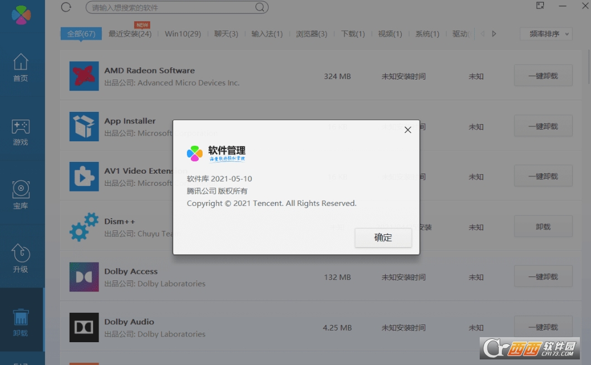Switch to the 浏览器(3) tab
The image size is (591, 365).
coord(311,34)
